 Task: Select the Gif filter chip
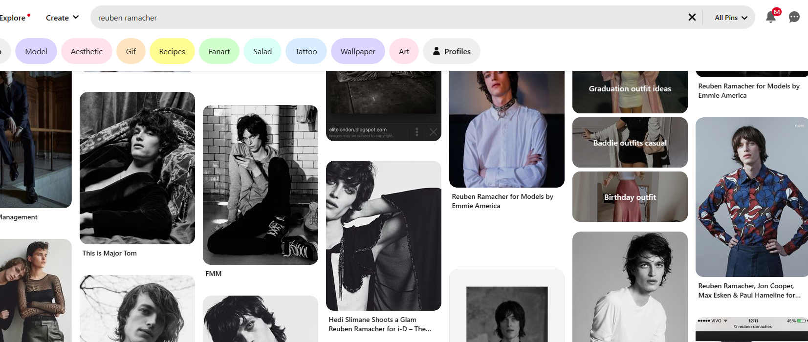[131, 51]
